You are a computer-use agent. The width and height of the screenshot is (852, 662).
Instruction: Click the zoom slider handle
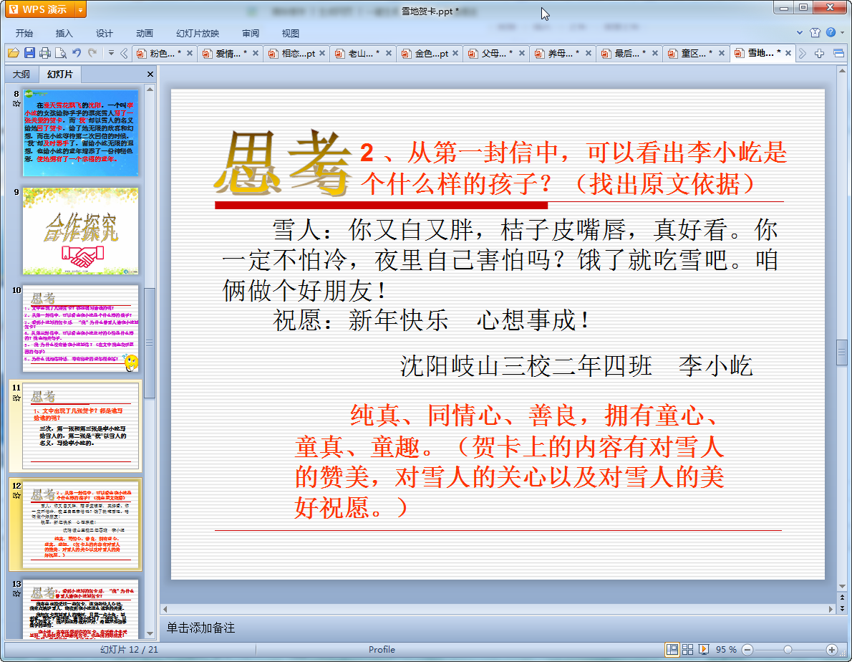tap(788, 650)
